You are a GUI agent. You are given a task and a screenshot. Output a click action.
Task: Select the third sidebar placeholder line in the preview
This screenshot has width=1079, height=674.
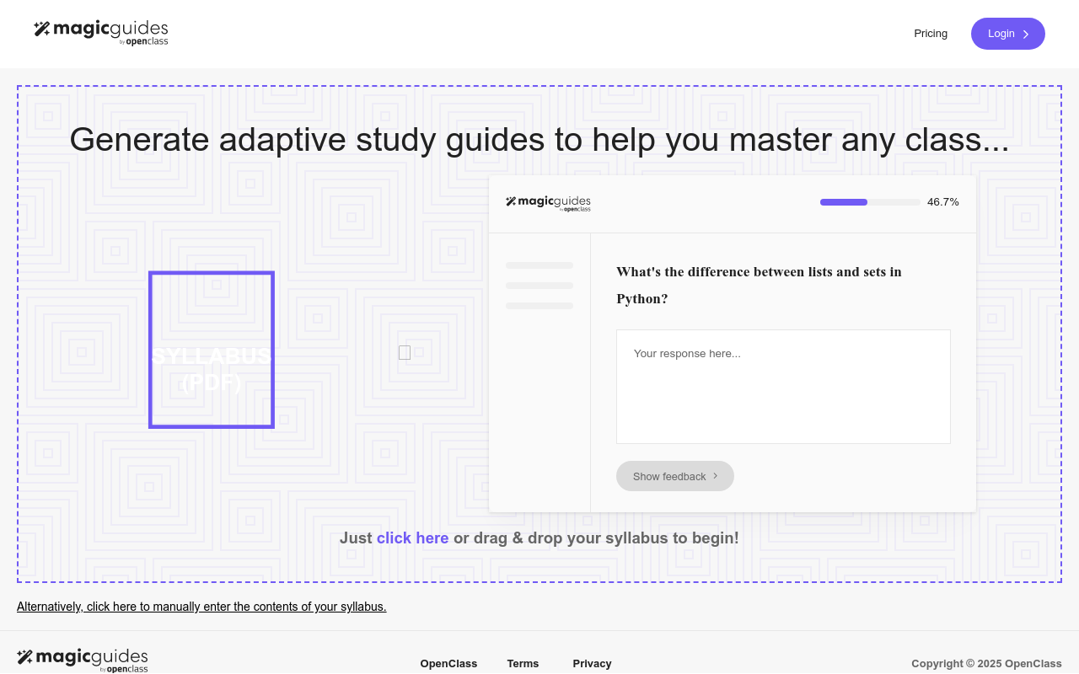pyautogui.click(x=539, y=306)
